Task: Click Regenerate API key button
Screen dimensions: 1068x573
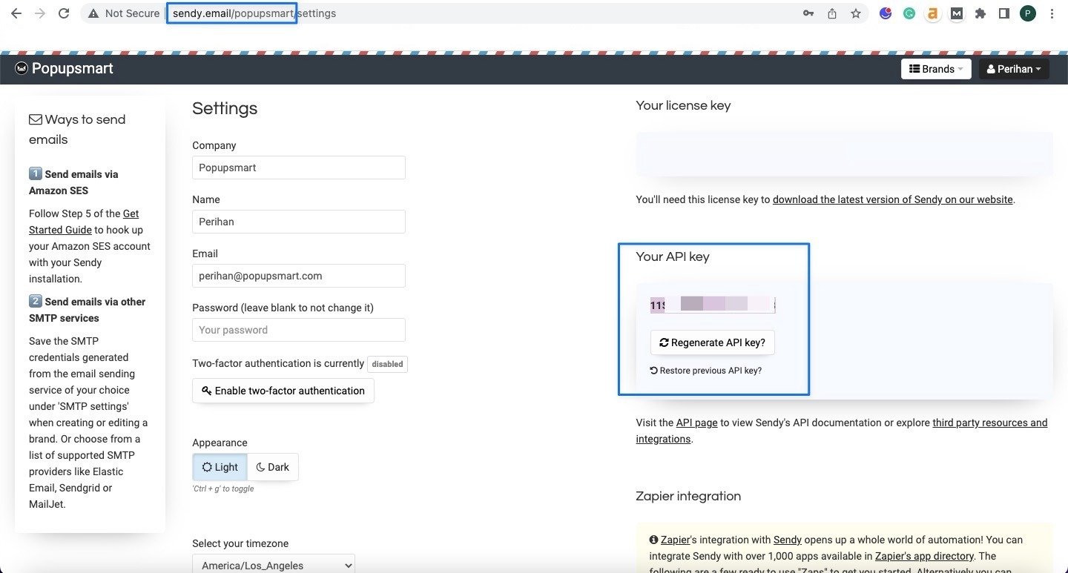Action: click(x=712, y=342)
